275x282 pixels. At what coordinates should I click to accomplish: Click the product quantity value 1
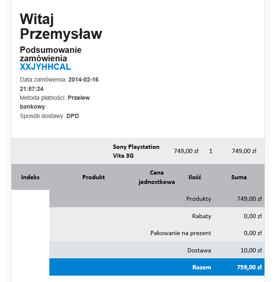coord(210,151)
